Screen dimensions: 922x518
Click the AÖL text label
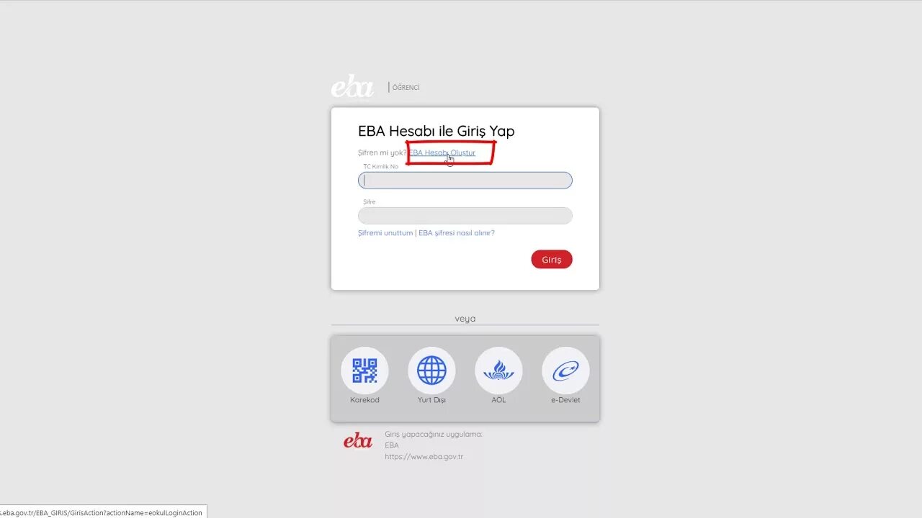498,400
